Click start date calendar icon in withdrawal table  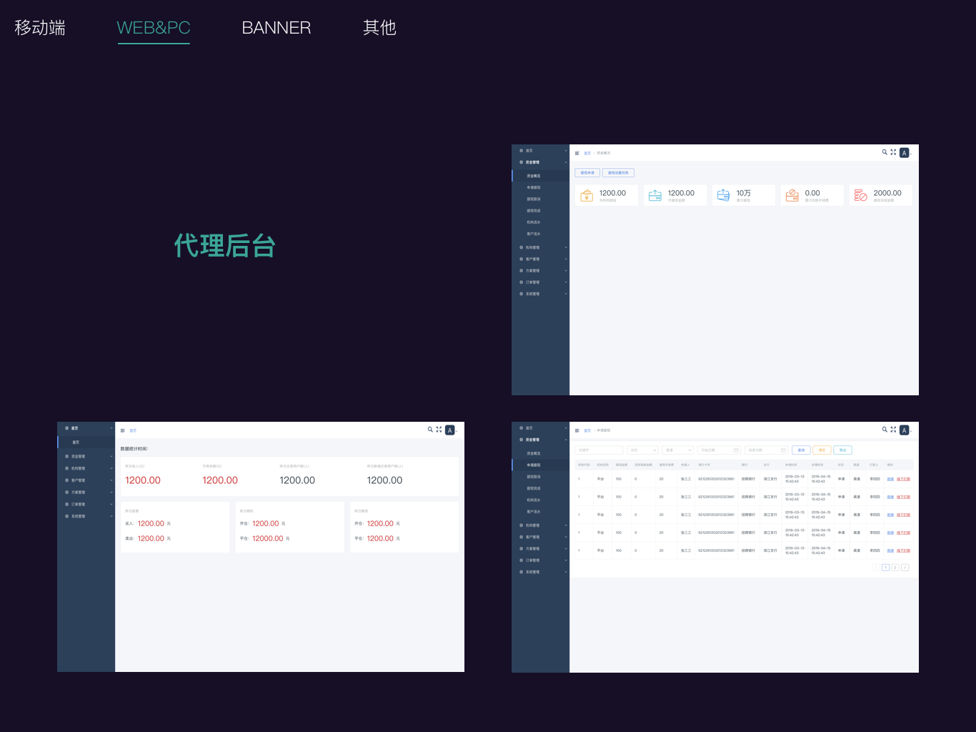736,450
